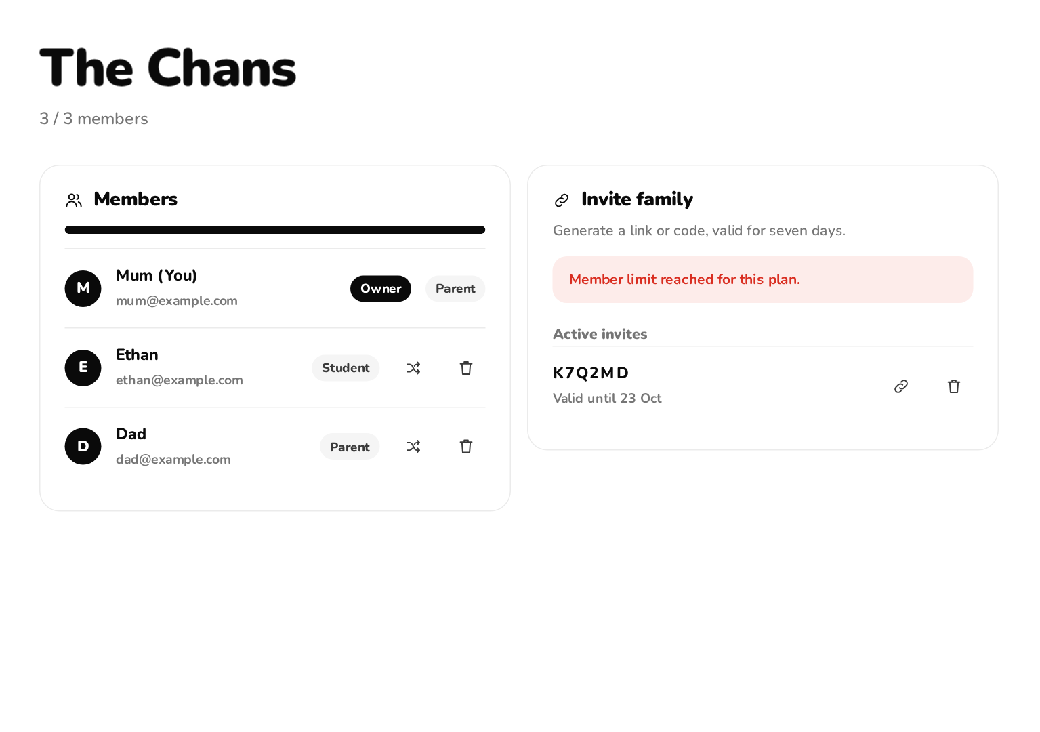Select Mum's M avatar circle
The width and height of the screenshot is (1040, 732).
click(83, 289)
